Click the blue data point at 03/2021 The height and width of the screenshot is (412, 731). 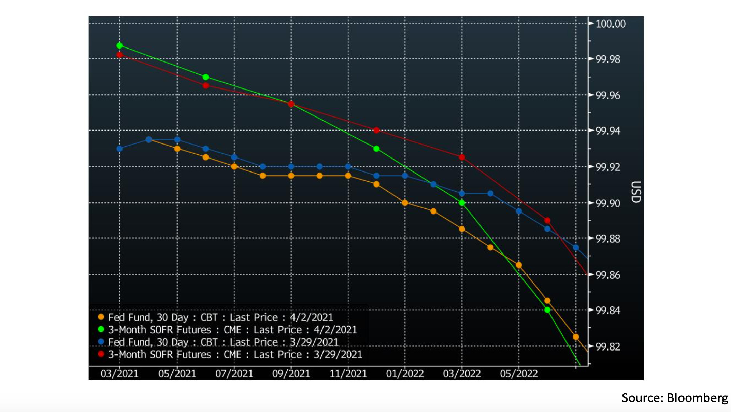coord(119,149)
